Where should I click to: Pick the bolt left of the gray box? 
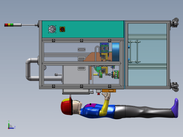(56, 74)
